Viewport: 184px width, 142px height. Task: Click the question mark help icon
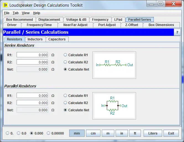click(x=177, y=32)
